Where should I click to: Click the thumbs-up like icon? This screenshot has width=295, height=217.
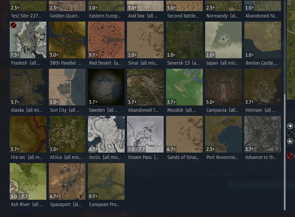click(x=290, y=141)
